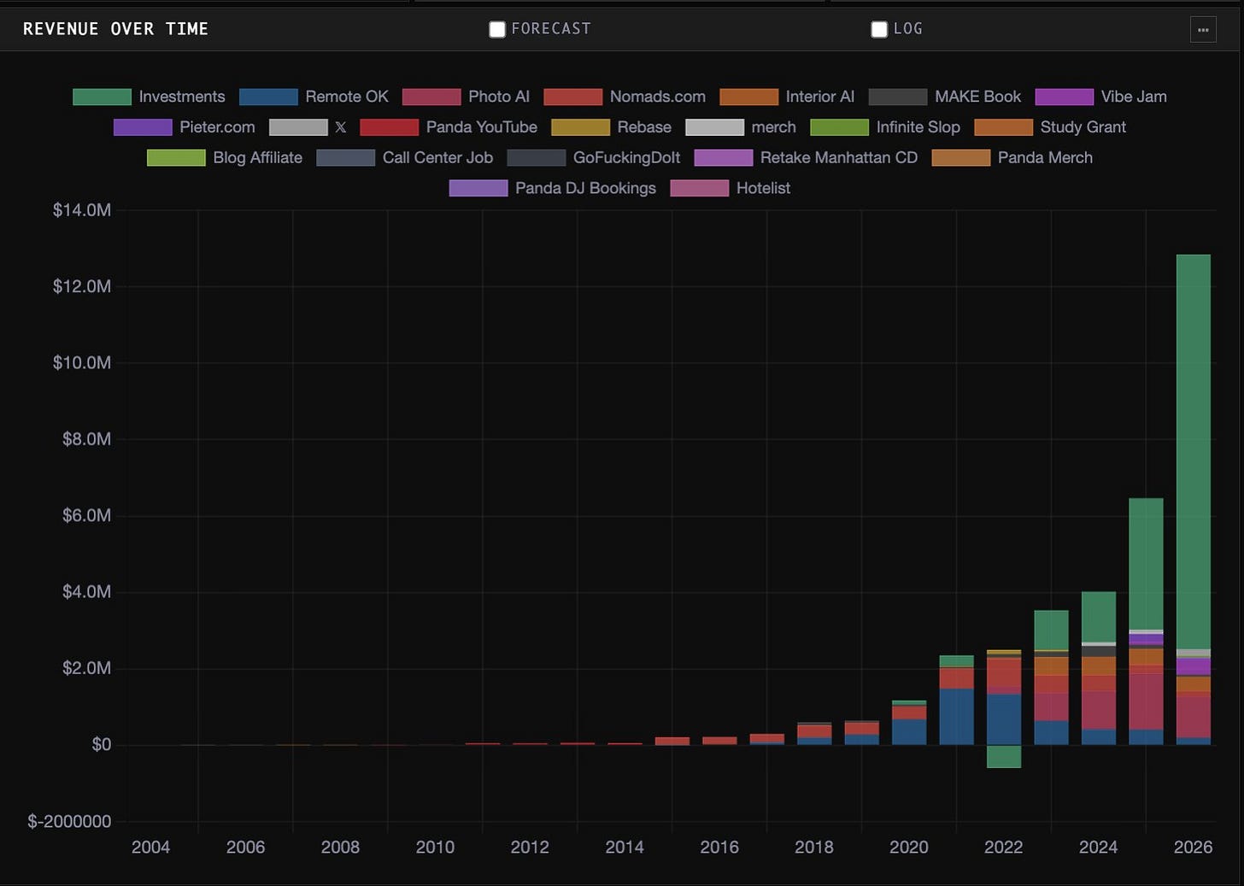The width and height of the screenshot is (1244, 886).
Task: Click the Nomads.com legend color box
Action: [x=572, y=97]
